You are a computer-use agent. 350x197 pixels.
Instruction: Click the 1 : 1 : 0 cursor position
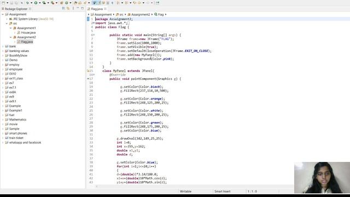[252, 192]
